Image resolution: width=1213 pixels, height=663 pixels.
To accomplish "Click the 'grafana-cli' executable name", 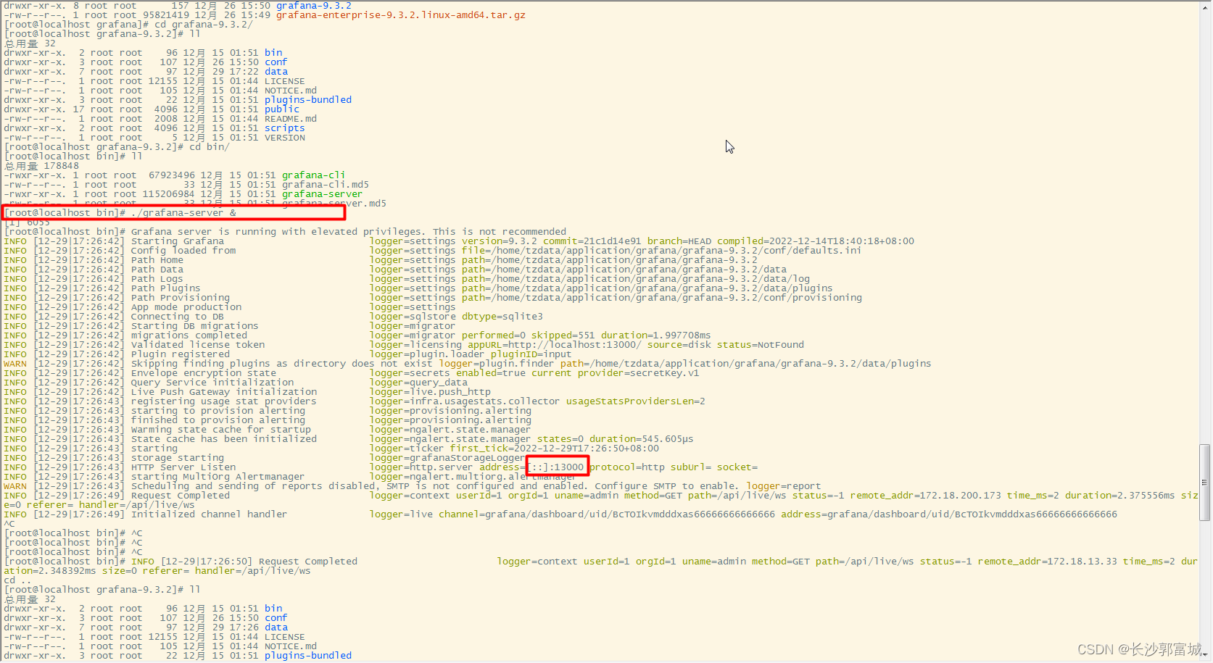I will tap(314, 175).
